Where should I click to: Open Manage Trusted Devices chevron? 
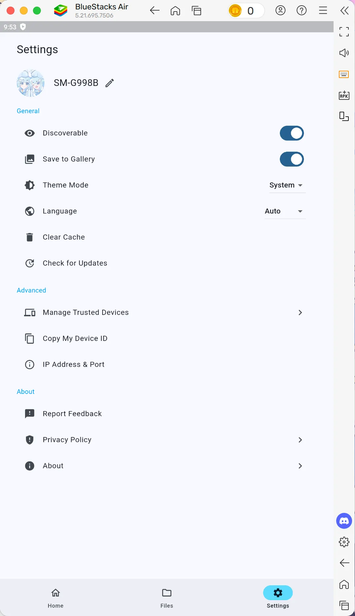300,313
